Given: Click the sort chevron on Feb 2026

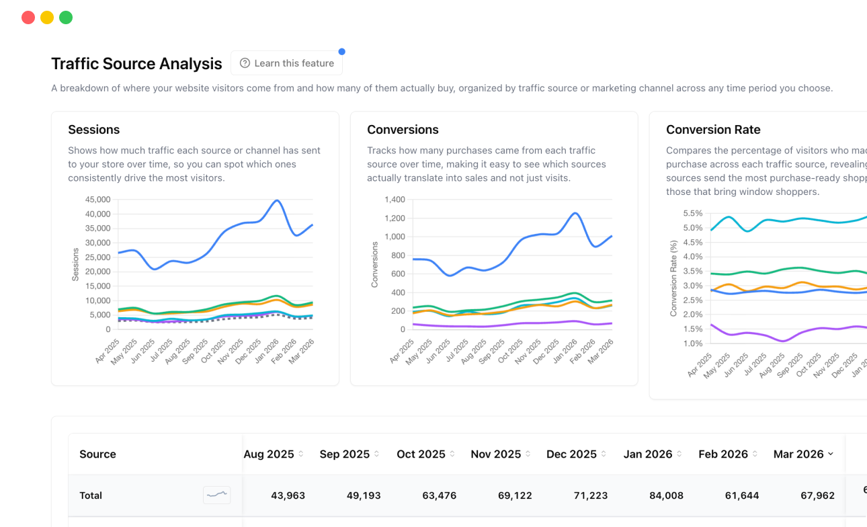Looking at the screenshot, I should [x=753, y=454].
